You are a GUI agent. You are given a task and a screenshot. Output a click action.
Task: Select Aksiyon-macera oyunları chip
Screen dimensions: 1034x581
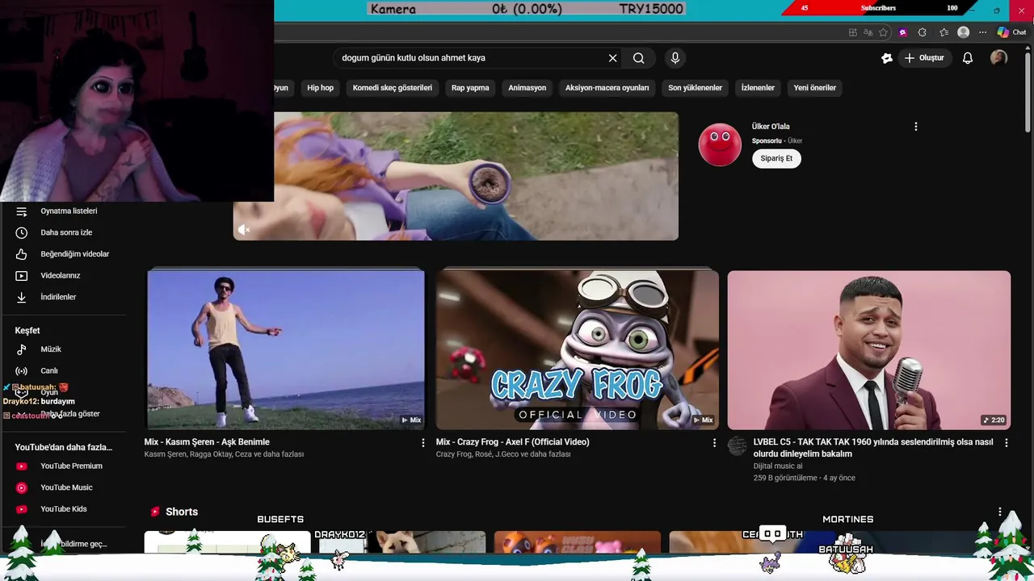coord(607,88)
